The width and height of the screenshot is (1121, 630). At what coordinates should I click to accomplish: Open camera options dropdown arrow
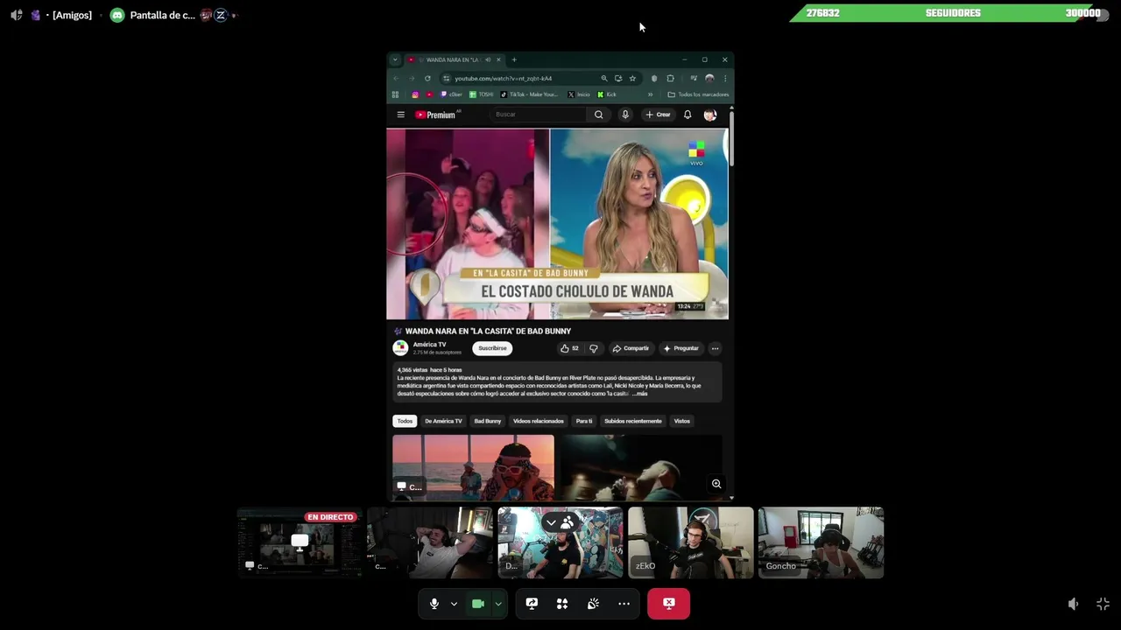click(x=498, y=604)
